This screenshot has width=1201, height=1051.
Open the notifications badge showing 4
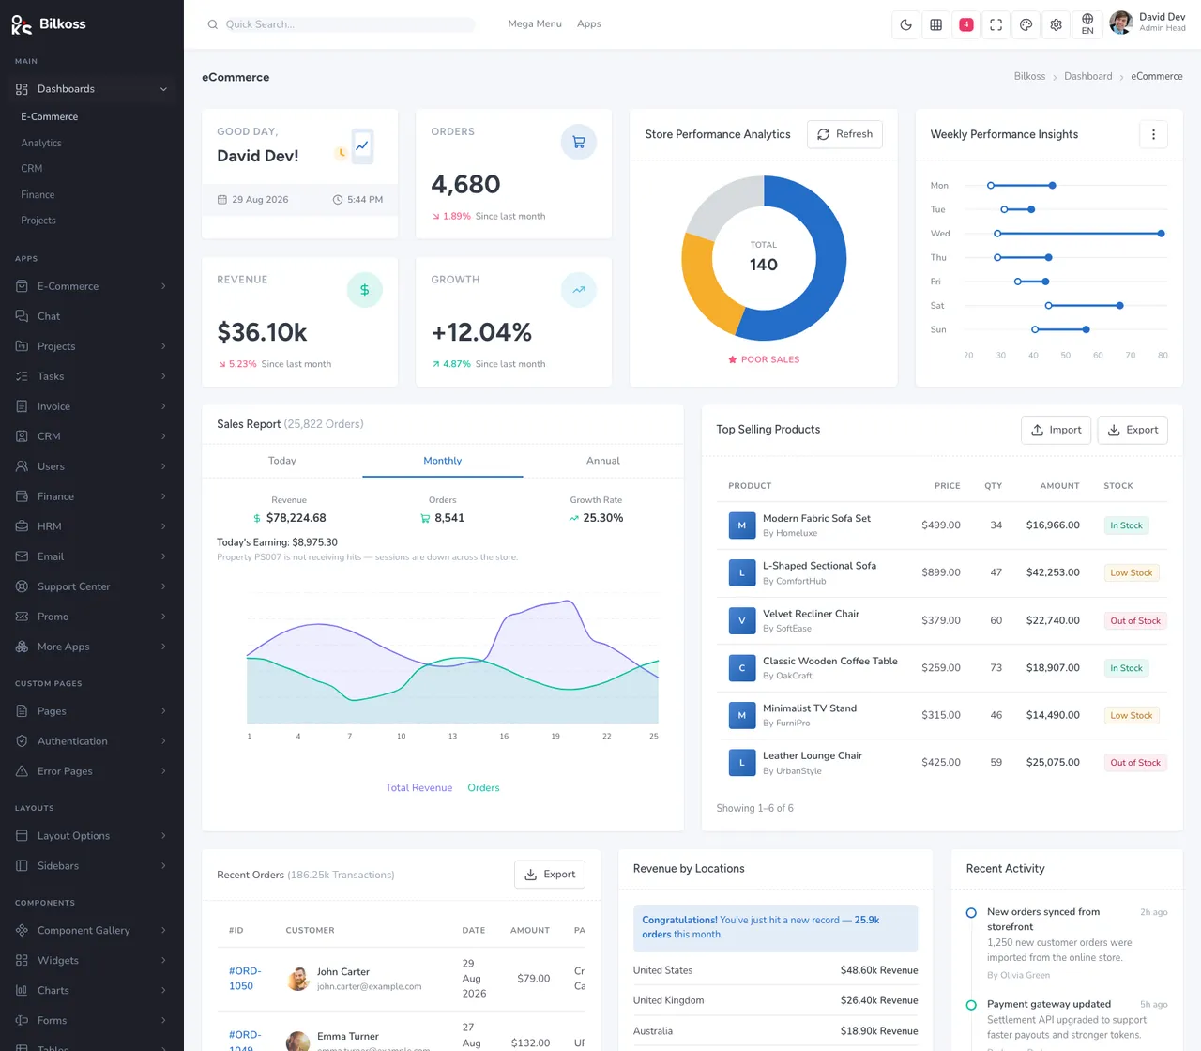coord(966,25)
